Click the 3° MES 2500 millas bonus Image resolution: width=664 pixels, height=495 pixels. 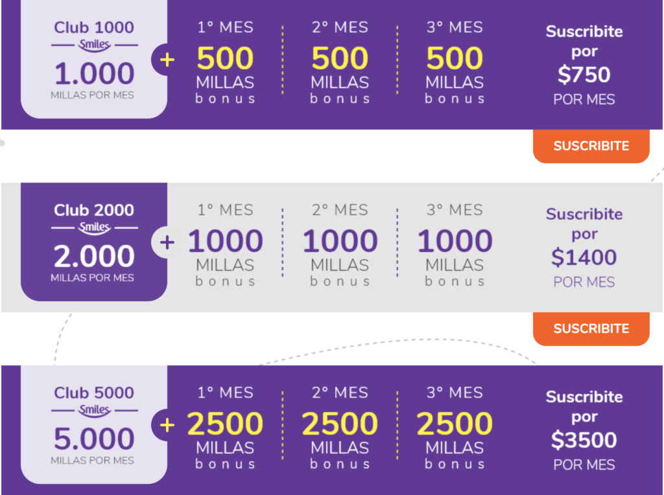pos(455,428)
